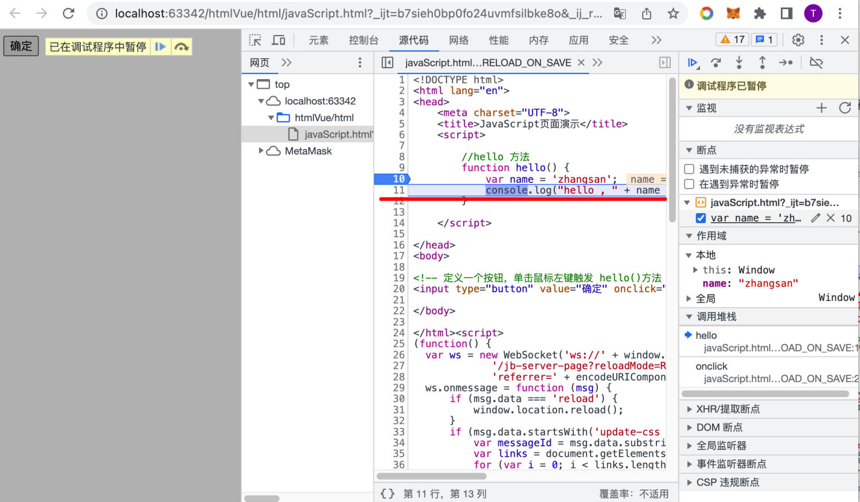Collapse the top frame tree node

[x=251, y=84]
